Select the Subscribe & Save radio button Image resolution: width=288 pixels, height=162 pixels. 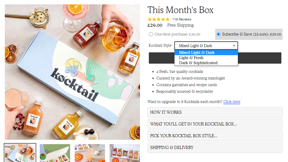[x=218, y=34]
